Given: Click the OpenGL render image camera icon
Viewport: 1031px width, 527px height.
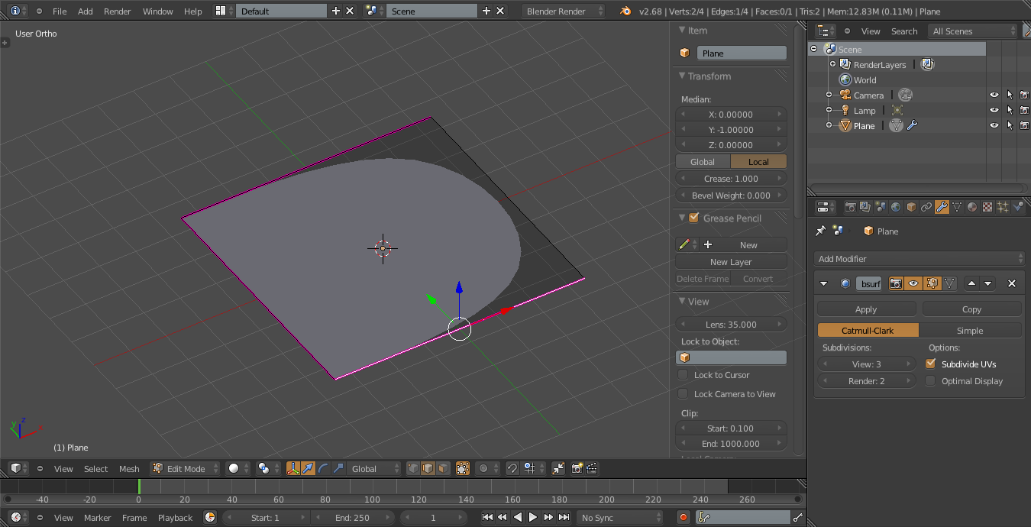Looking at the screenshot, I should coord(577,468).
